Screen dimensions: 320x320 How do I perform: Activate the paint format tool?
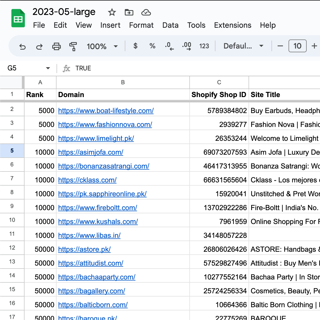[73, 46]
